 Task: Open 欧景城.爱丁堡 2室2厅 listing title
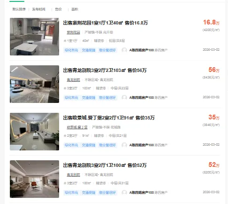(x=109, y=118)
